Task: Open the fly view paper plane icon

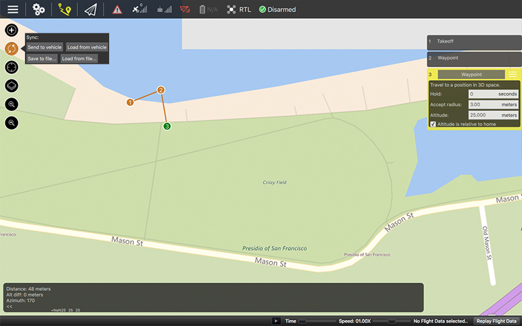Action: coord(90,9)
